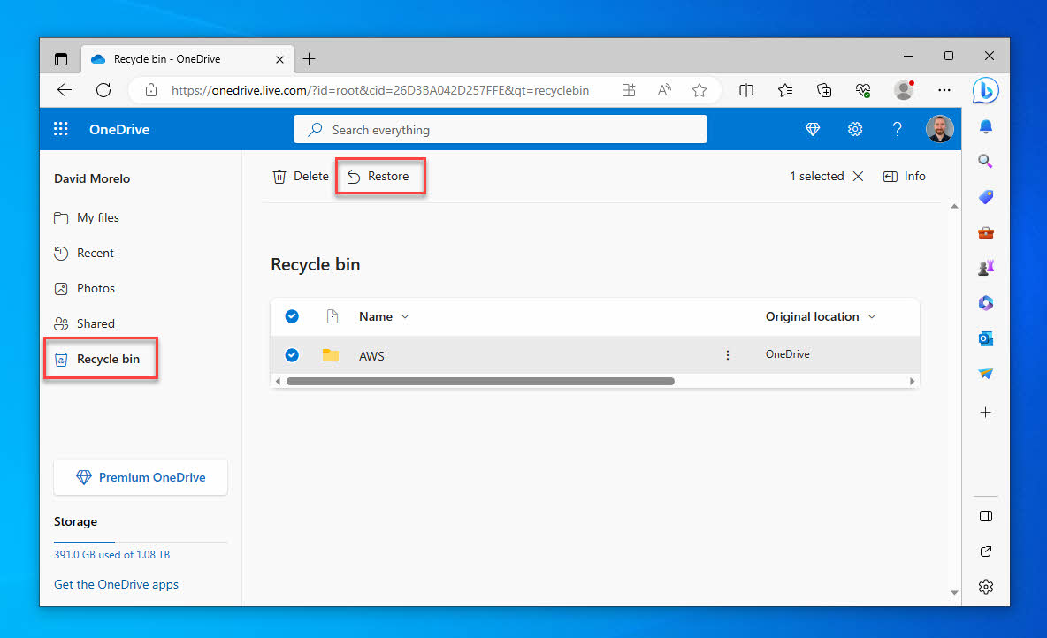The height and width of the screenshot is (638, 1047).
Task: Toggle the Edge sidebar hide icon
Action: (x=986, y=516)
